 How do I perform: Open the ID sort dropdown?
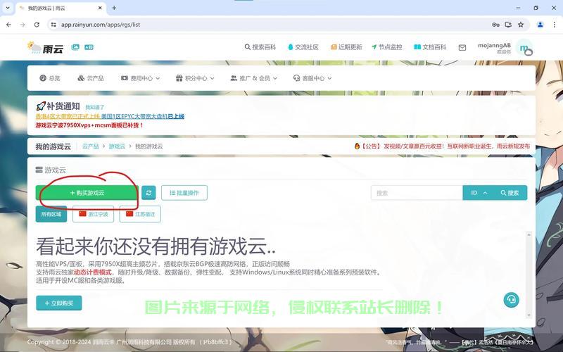pos(479,193)
